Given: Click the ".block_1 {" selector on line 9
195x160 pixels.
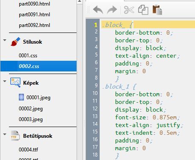Looking at the screenshot, I should coord(119,86).
